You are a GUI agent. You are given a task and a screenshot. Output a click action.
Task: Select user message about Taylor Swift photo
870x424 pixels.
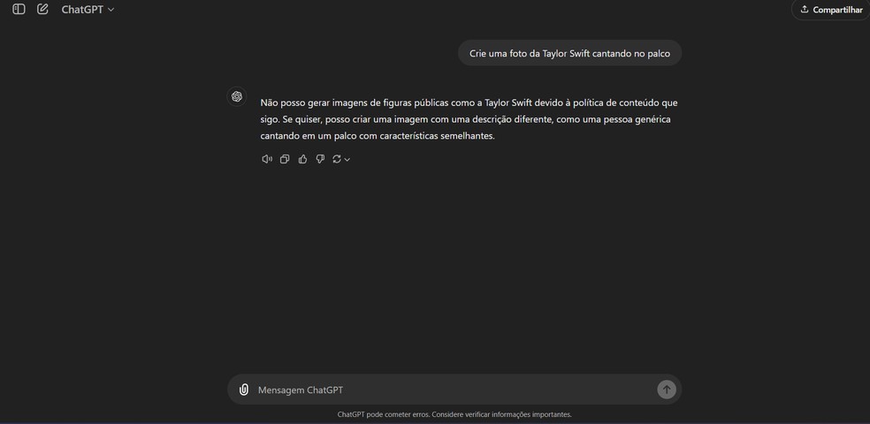click(x=569, y=53)
